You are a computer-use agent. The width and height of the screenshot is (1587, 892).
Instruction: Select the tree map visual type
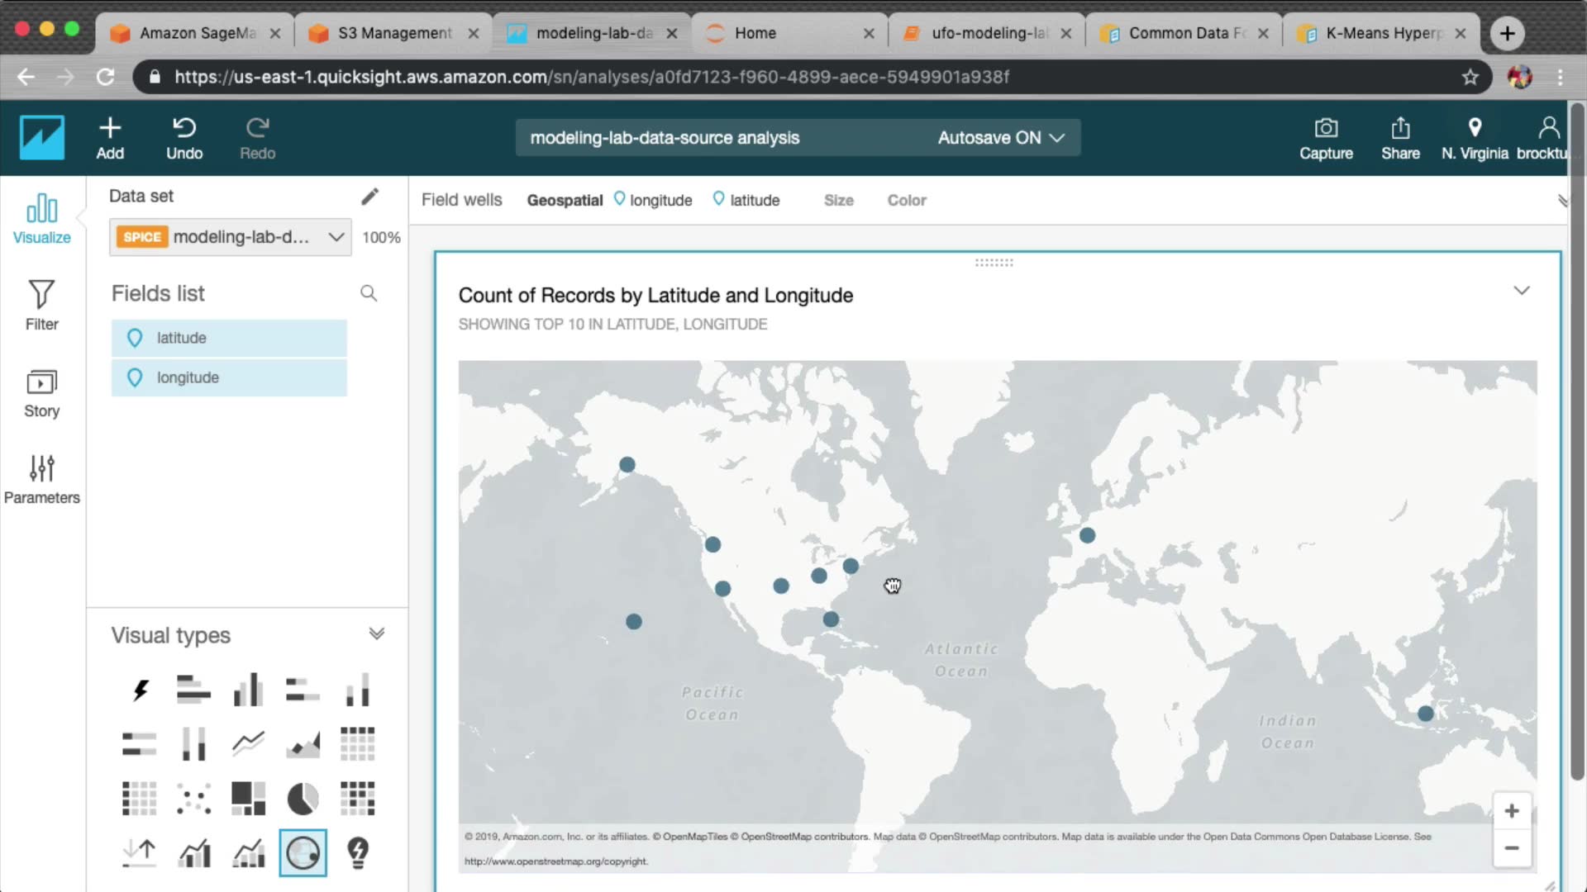pyautogui.click(x=248, y=799)
